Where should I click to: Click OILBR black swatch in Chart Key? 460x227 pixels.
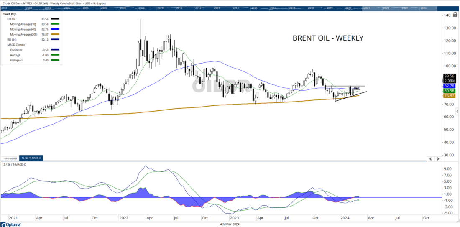coord(54,19)
